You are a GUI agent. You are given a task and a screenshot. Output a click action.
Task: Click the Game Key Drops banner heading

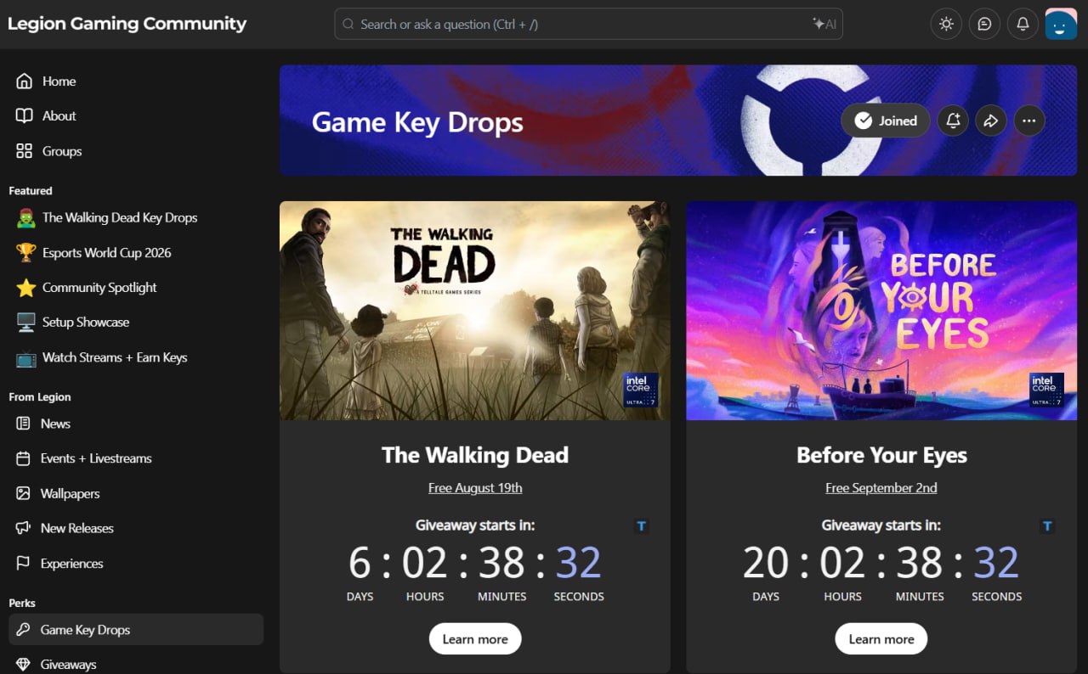[x=417, y=123]
